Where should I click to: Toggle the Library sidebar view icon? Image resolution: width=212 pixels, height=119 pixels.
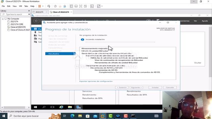click(x=71, y=6)
